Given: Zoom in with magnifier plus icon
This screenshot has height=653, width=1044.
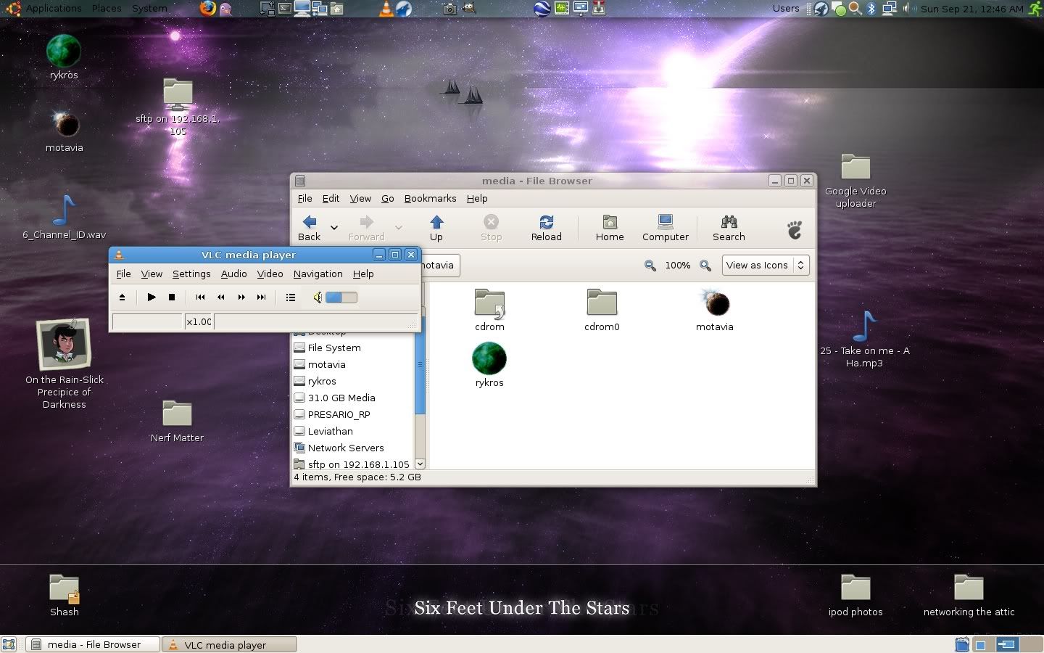Looking at the screenshot, I should point(705,266).
